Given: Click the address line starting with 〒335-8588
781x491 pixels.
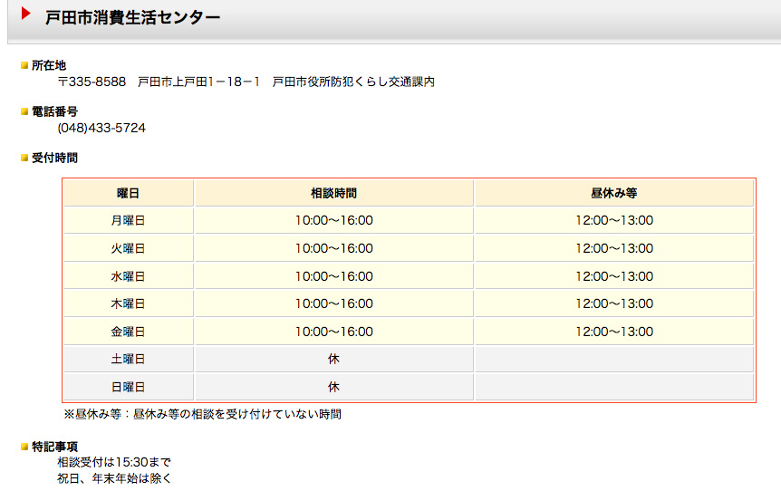Looking at the screenshot, I should [x=246, y=82].
